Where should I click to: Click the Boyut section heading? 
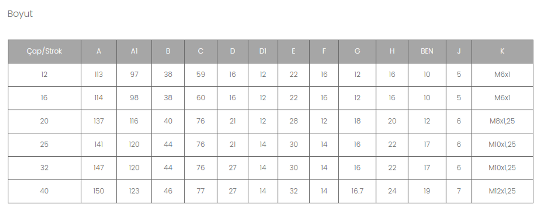coord(20,14)
